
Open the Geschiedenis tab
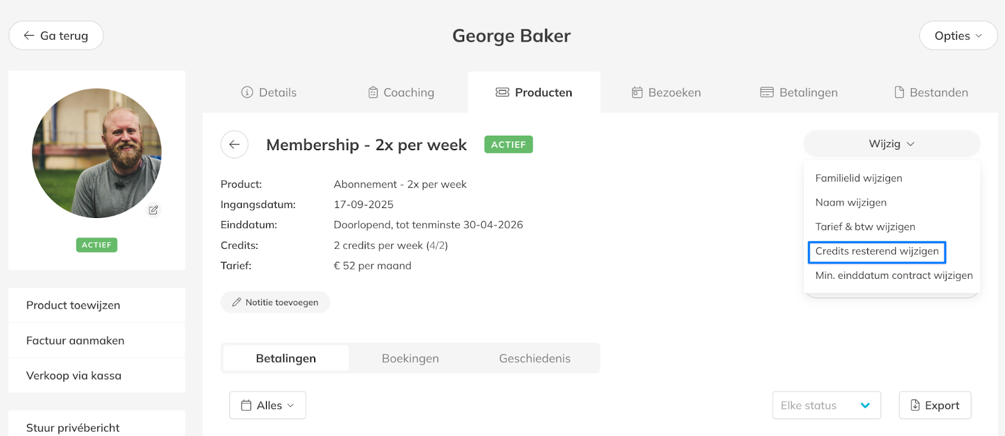(x=535, y=358)
